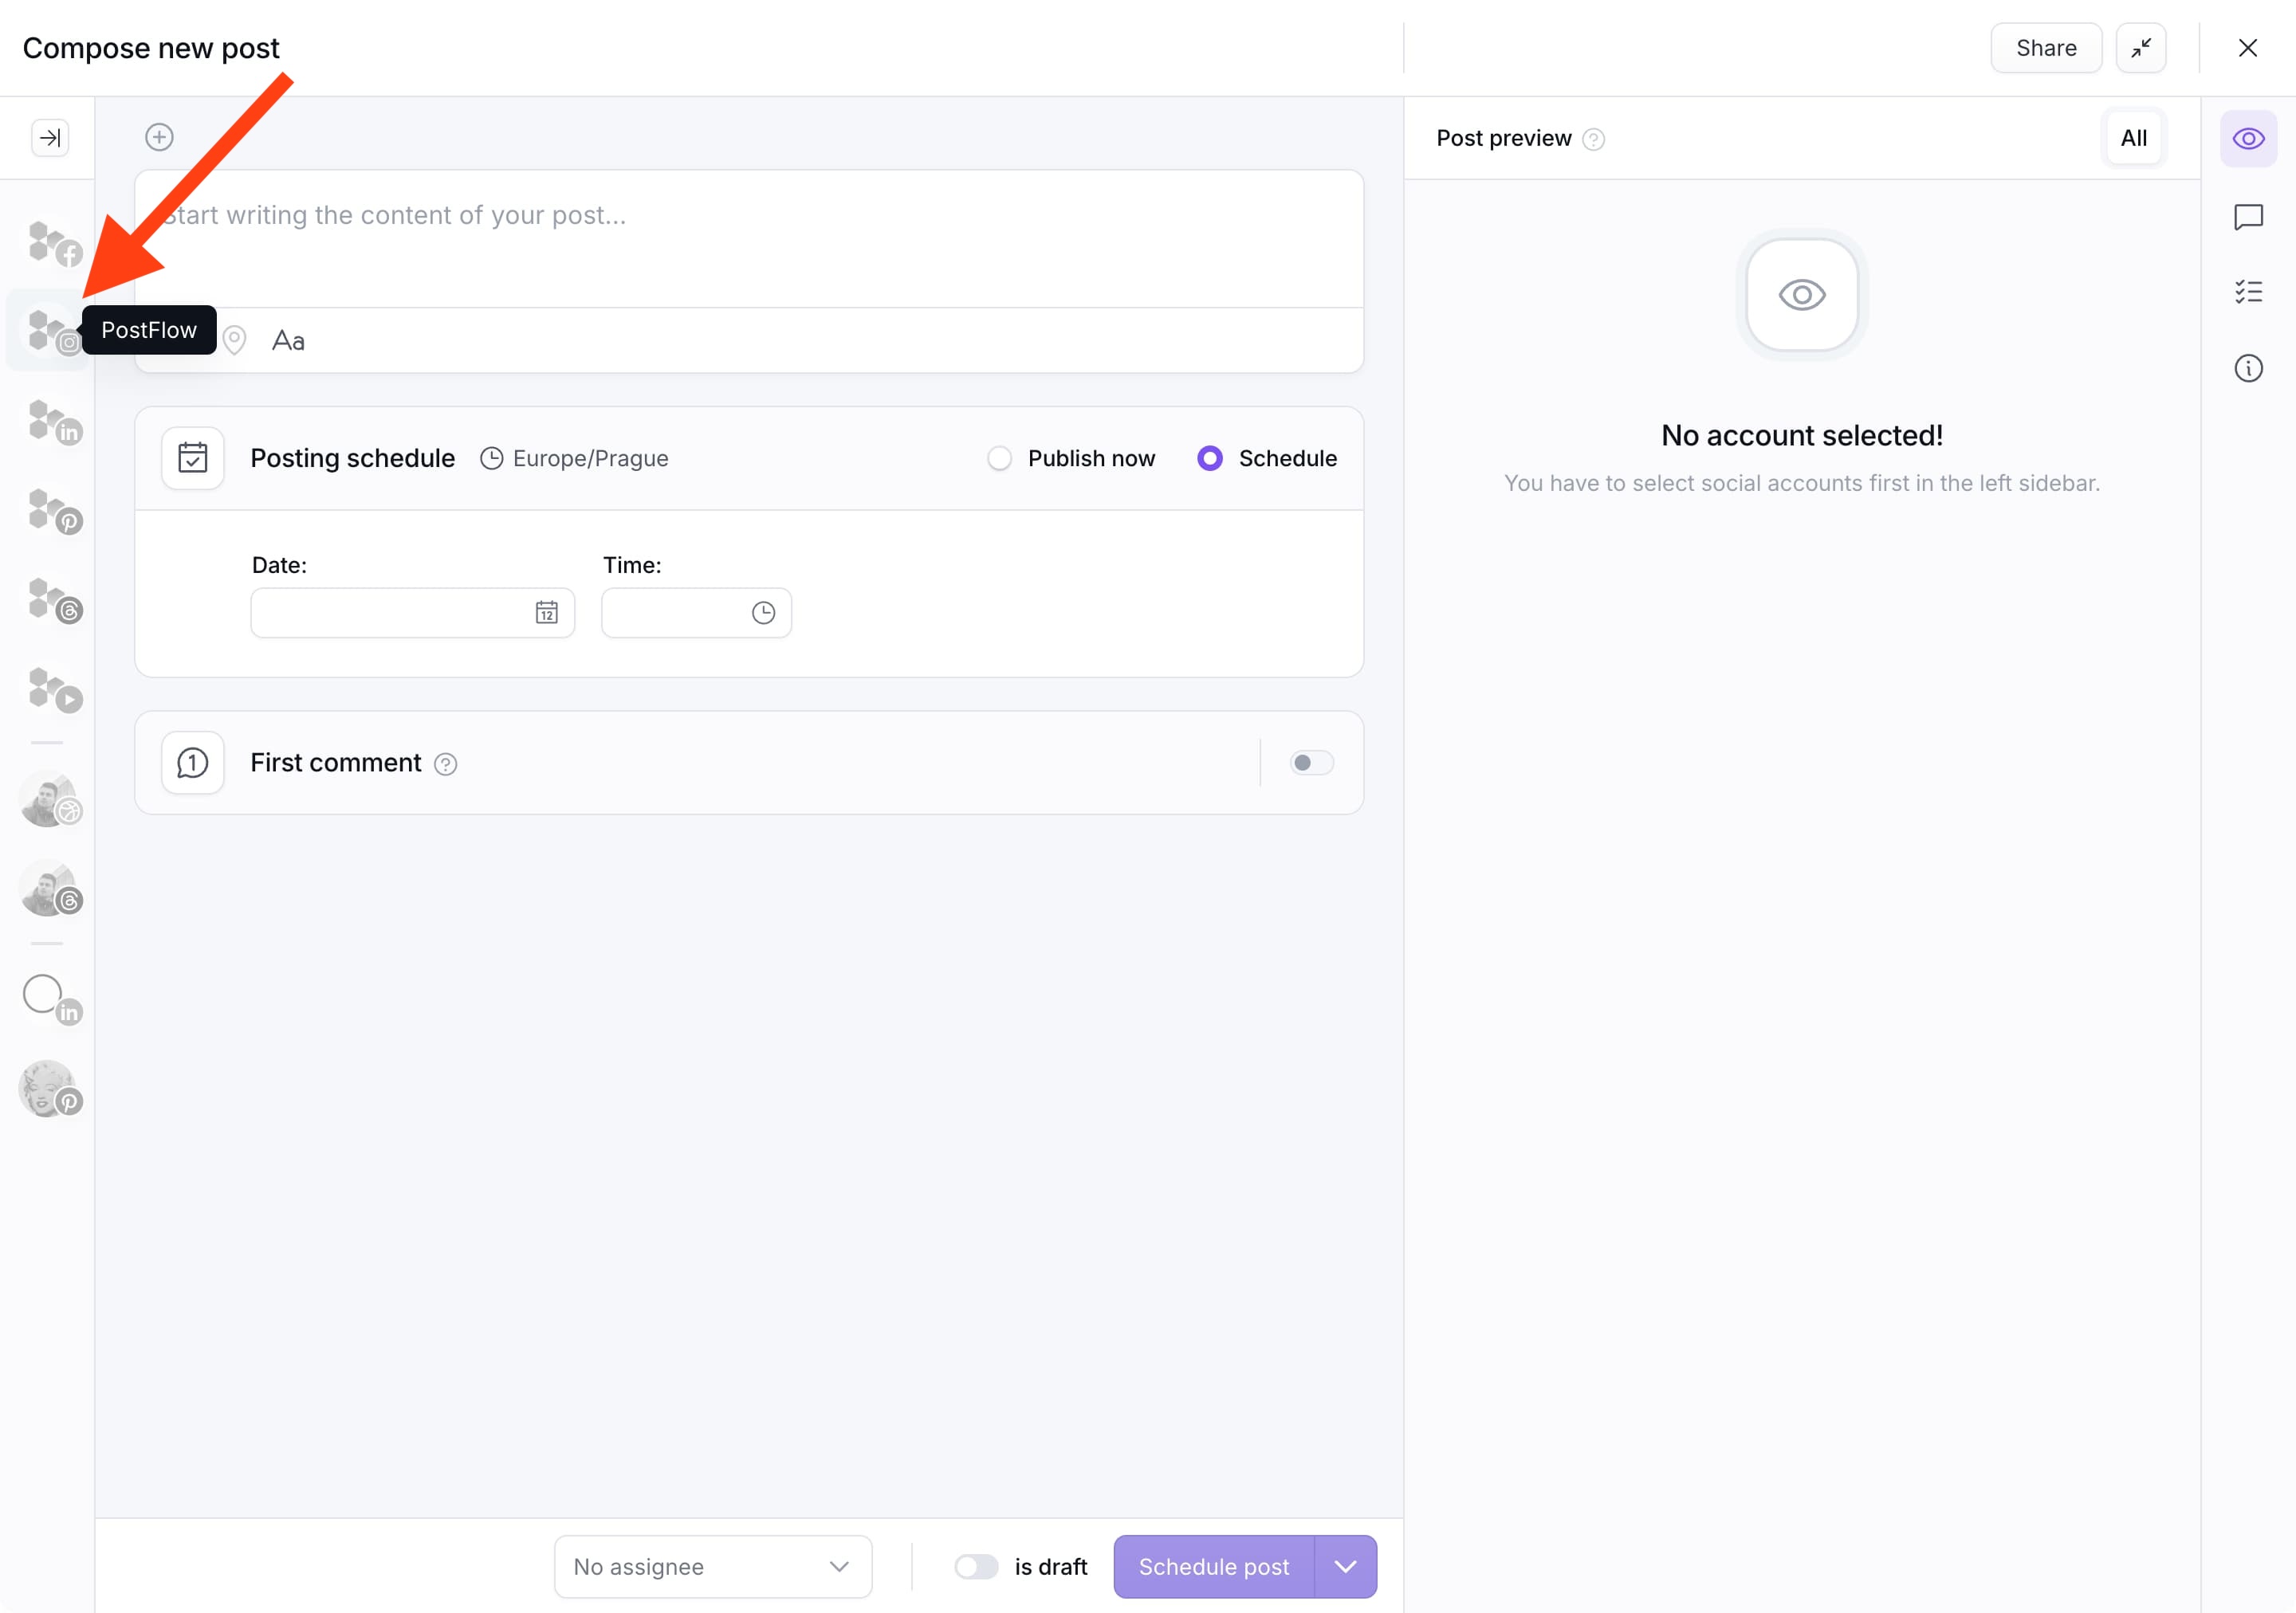Viewport: 2296px width, 1613px height.
Task: Turn on the is draft switch
Action: click(x=975, y=1566)
